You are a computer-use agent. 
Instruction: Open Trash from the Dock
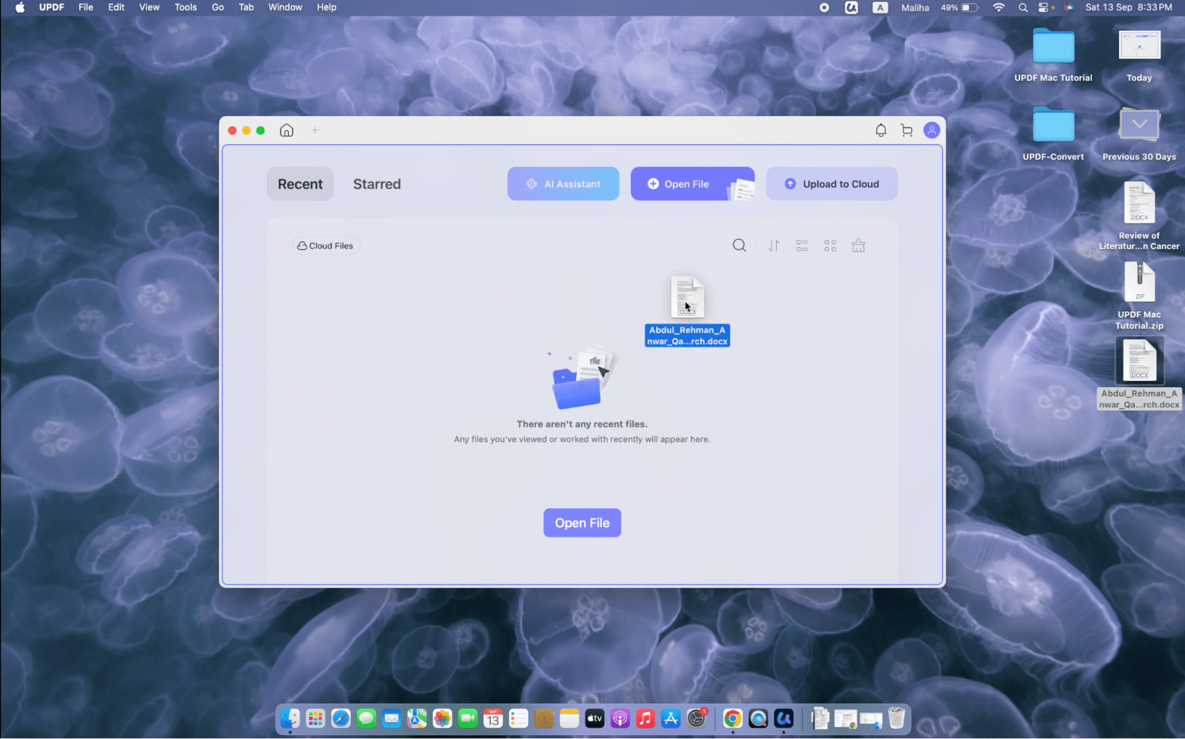896,719
